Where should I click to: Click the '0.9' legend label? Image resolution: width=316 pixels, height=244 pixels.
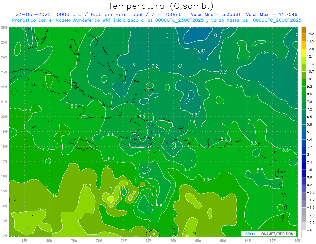click(x=309, y=177)
